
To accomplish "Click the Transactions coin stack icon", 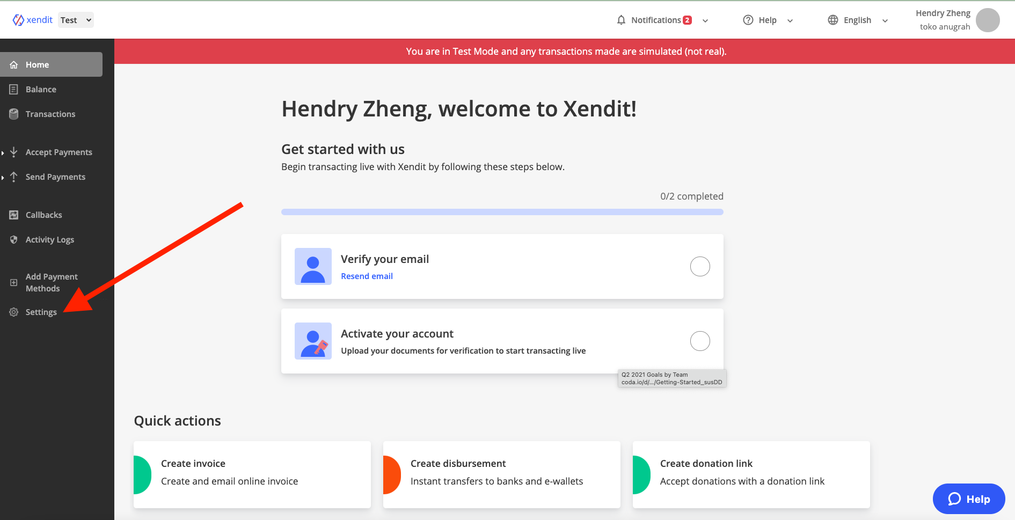I will (x=14, y=114).
